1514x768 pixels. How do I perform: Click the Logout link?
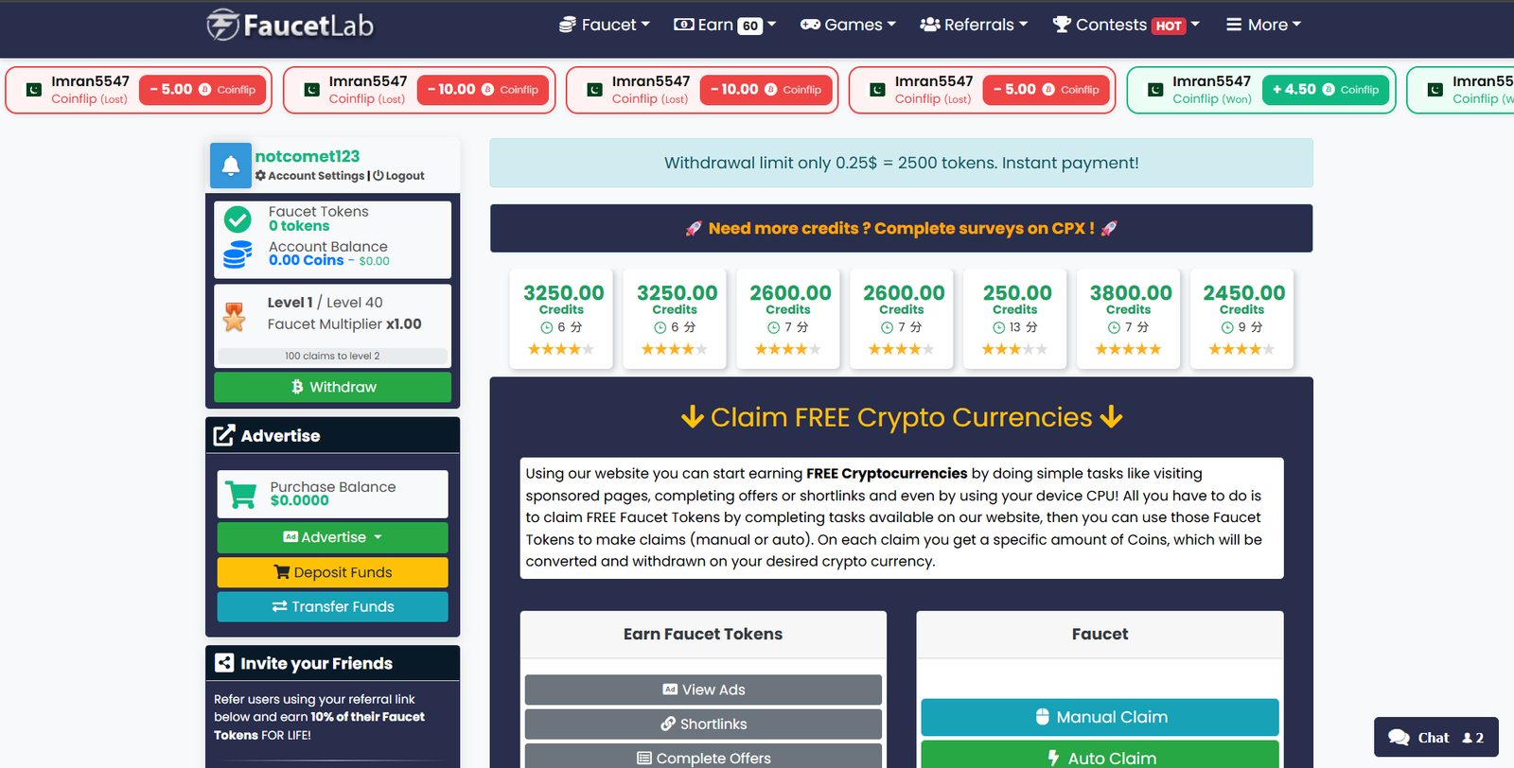[x=398, y=176]
